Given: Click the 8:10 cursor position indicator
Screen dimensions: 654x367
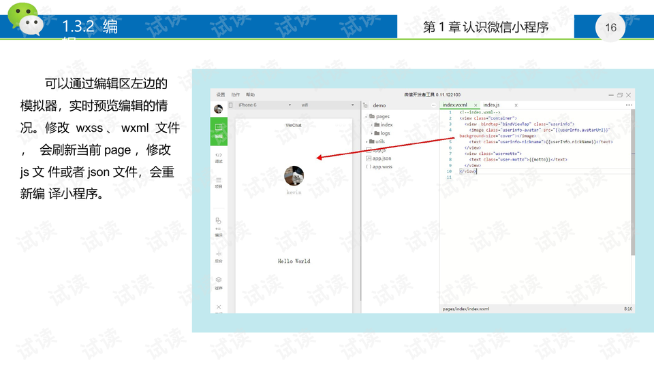Looking at the screenshot, I should (627, 309).
